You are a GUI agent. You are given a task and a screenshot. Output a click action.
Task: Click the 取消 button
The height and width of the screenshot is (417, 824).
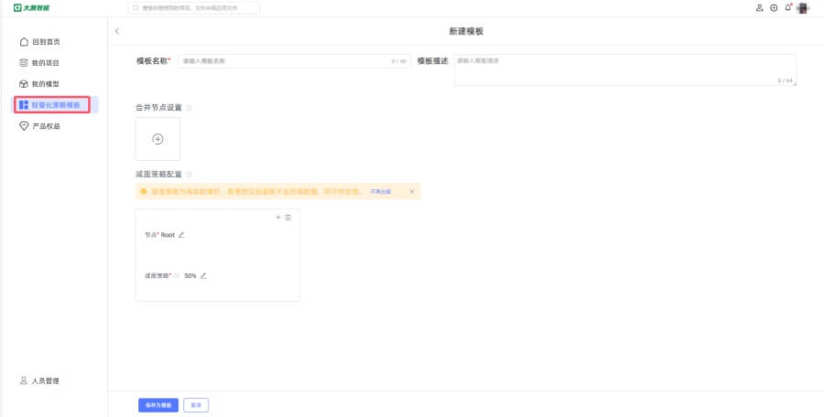[196, 405]
